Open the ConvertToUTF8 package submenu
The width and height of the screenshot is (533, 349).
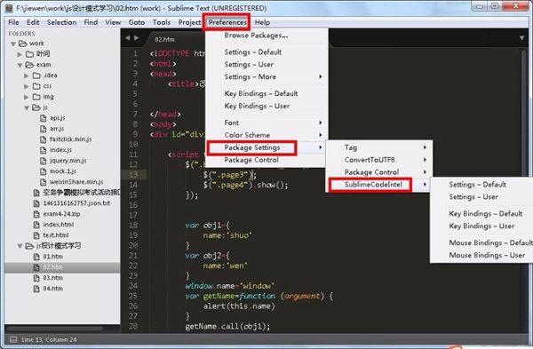379,160
